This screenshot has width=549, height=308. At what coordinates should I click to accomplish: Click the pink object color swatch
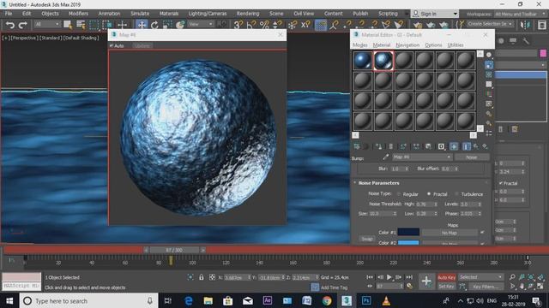coord(543,53)
